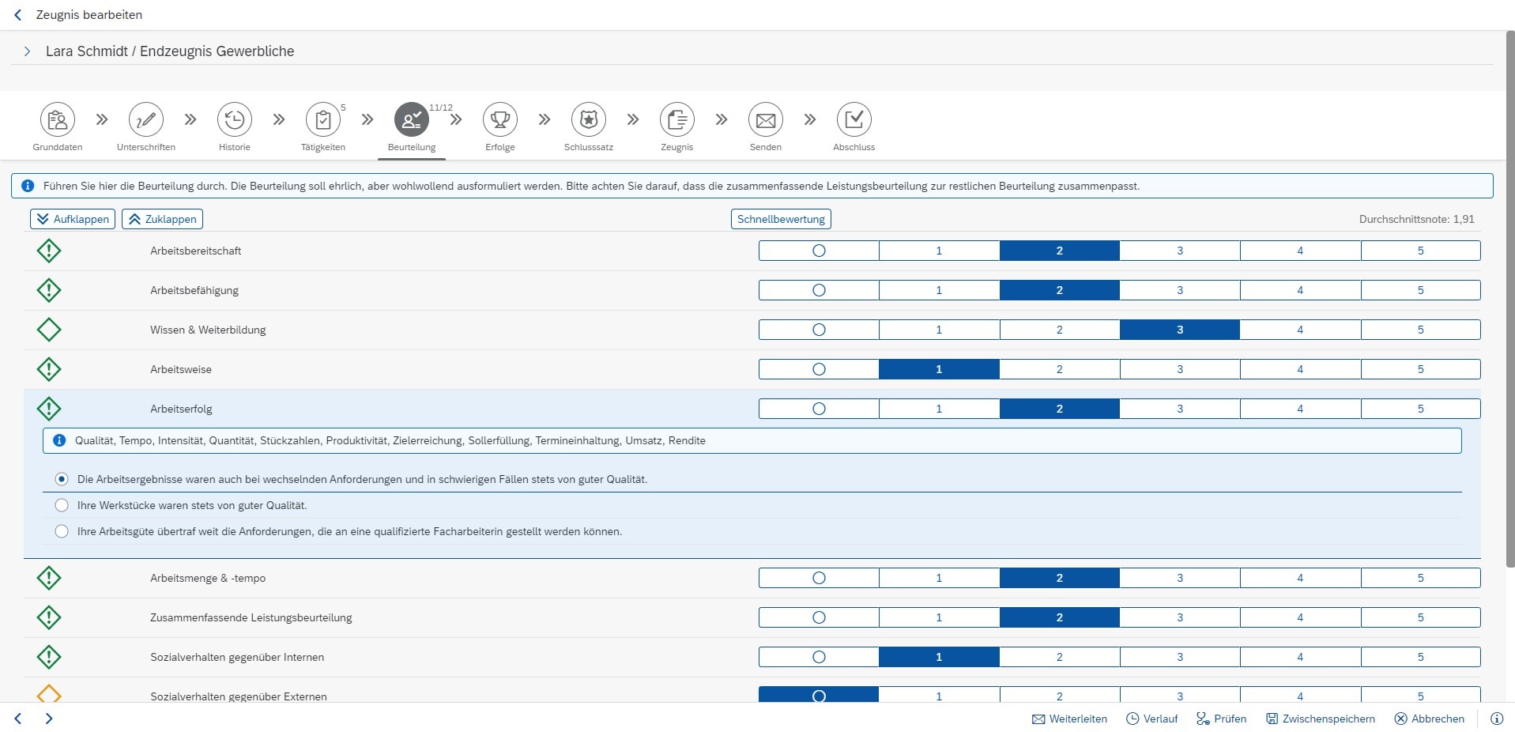The width and height of the screenshot is (1515, 732).
Task: Open the Verlauf history button
Action: [x=1152, y=719]
